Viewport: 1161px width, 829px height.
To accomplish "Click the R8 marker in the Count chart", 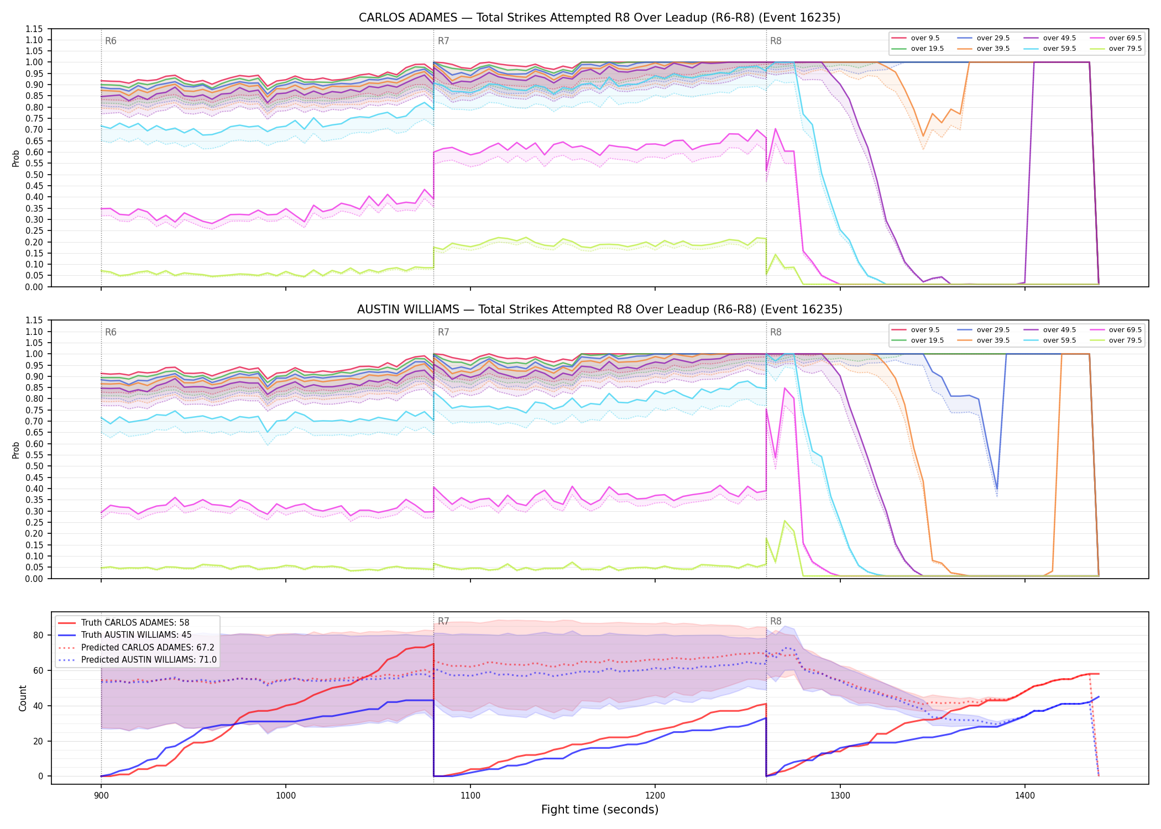I will tap(776, 622).
